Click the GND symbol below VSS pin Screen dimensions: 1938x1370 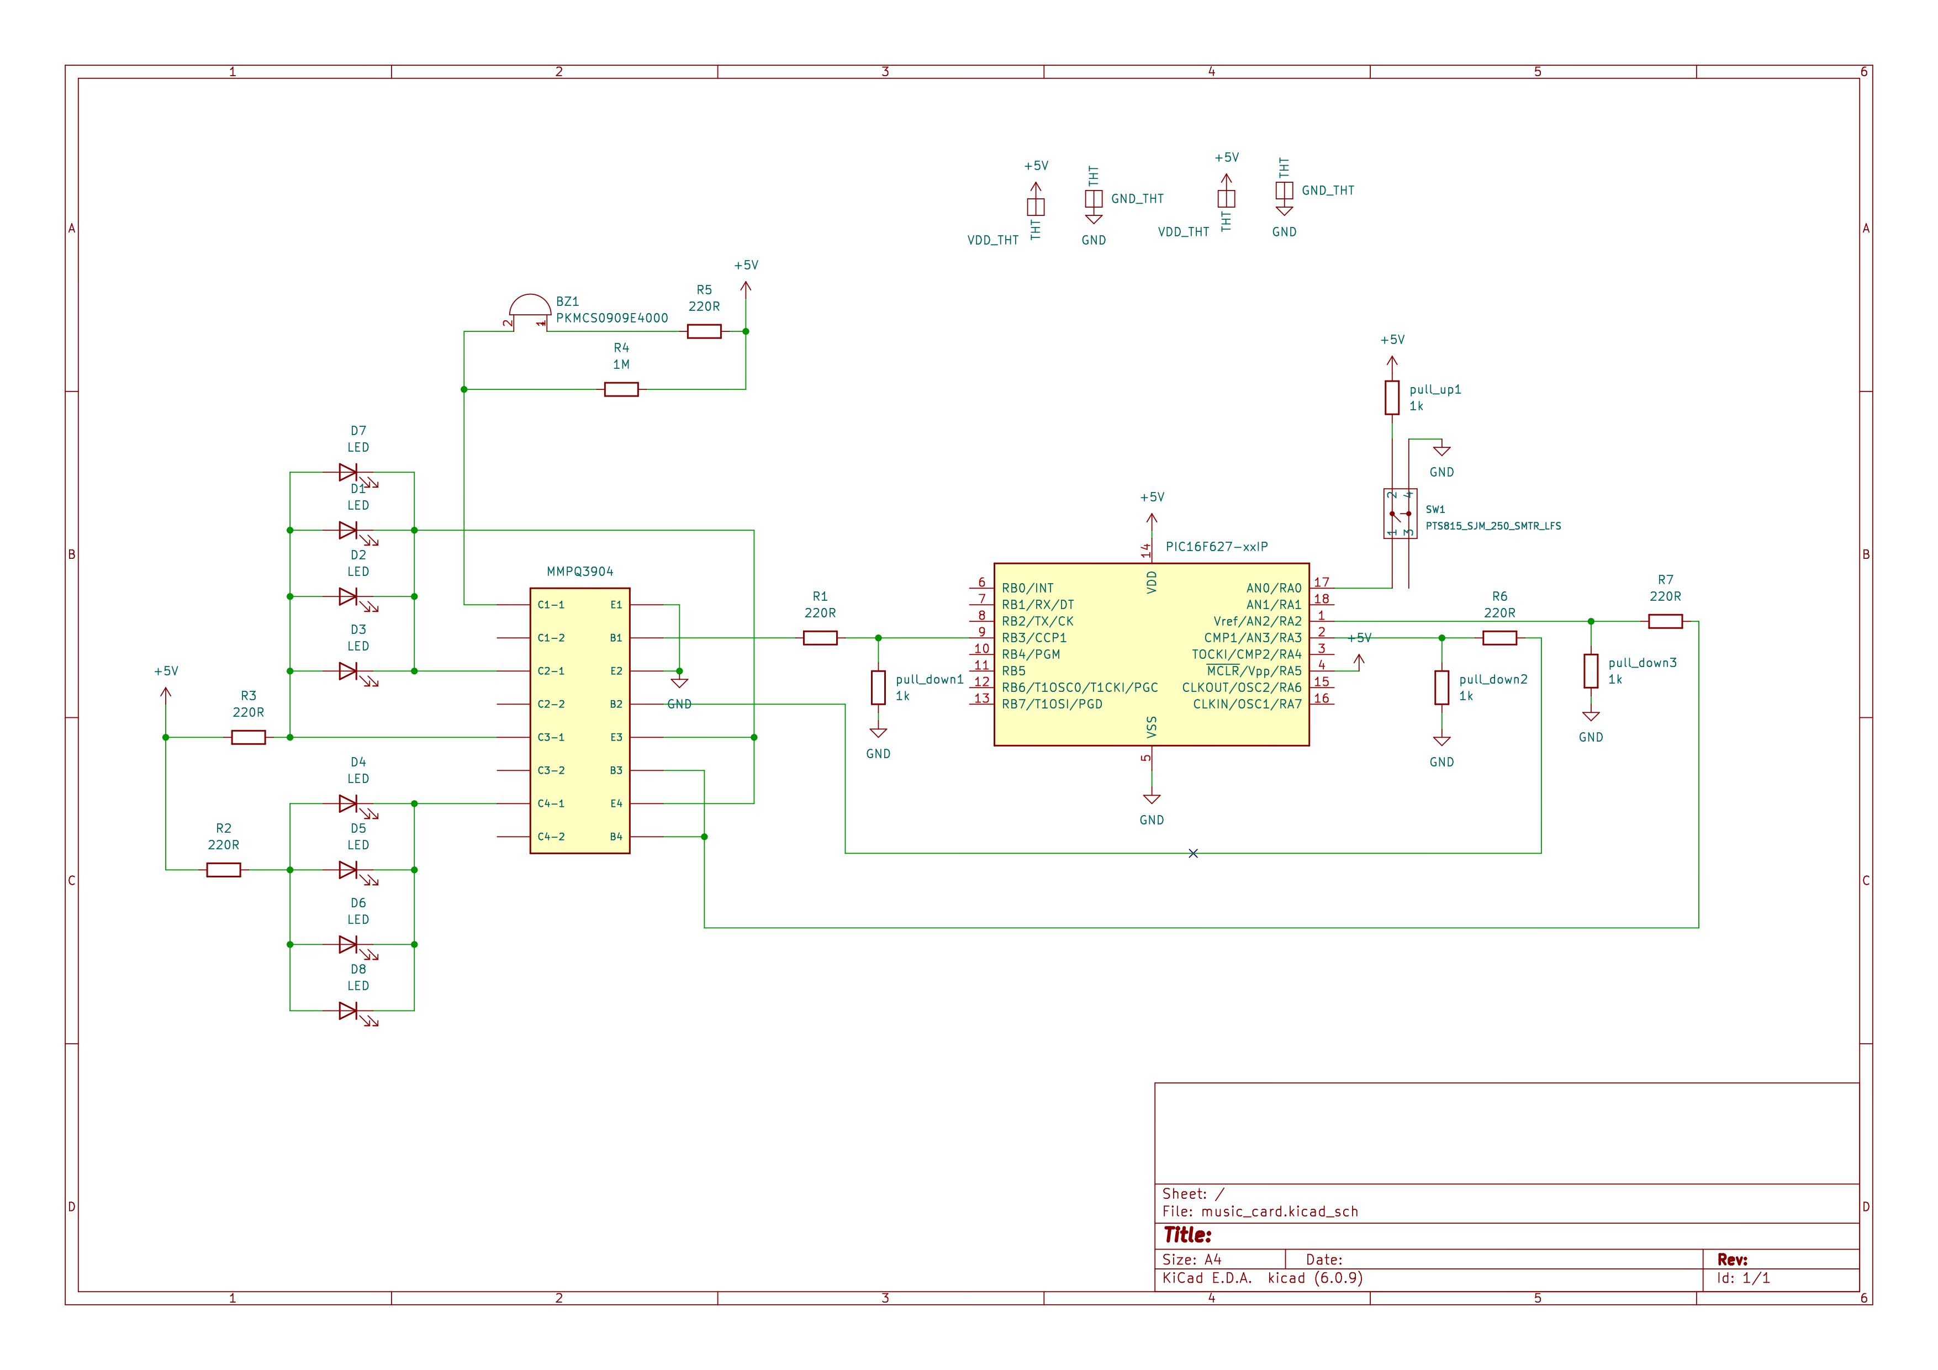tap(1152, 798)
